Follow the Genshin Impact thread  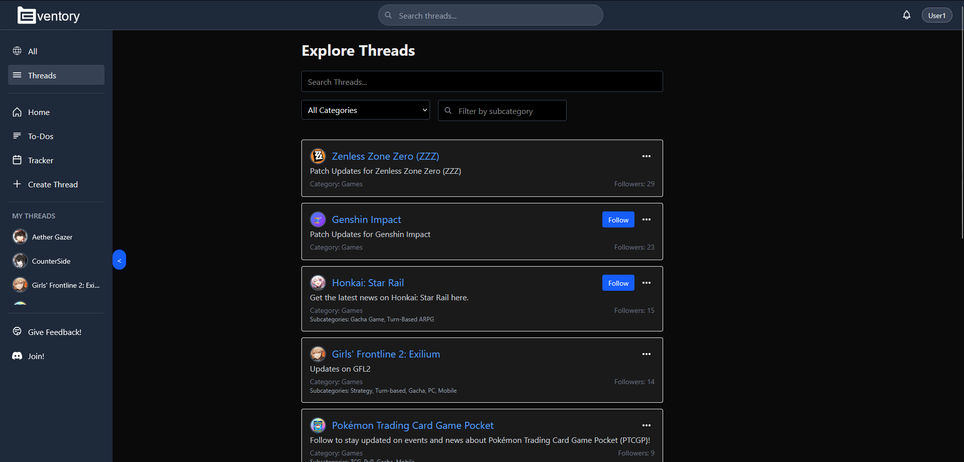coord(618,219)
